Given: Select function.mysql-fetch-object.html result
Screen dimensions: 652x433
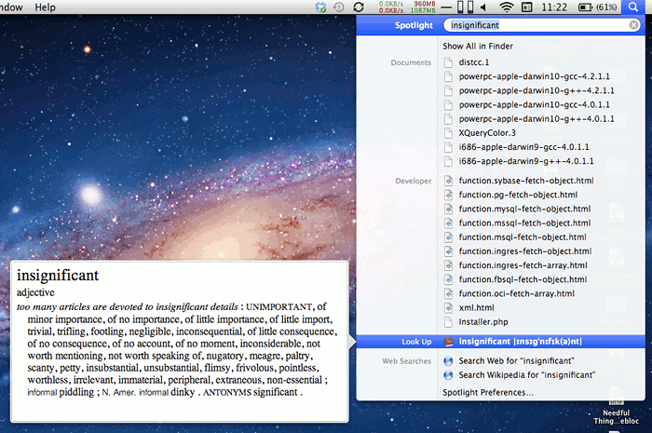Looking at the screenshot, I should (524, 210).
